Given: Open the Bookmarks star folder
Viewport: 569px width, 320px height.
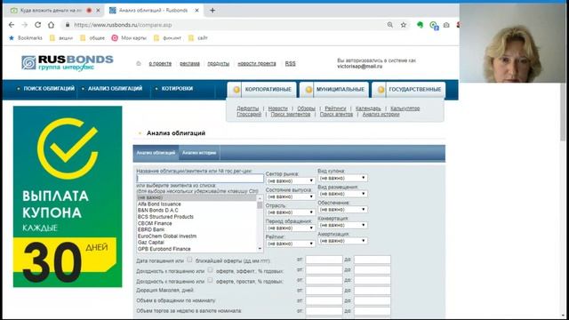Looking at the screenshot, I should (26, 37).
